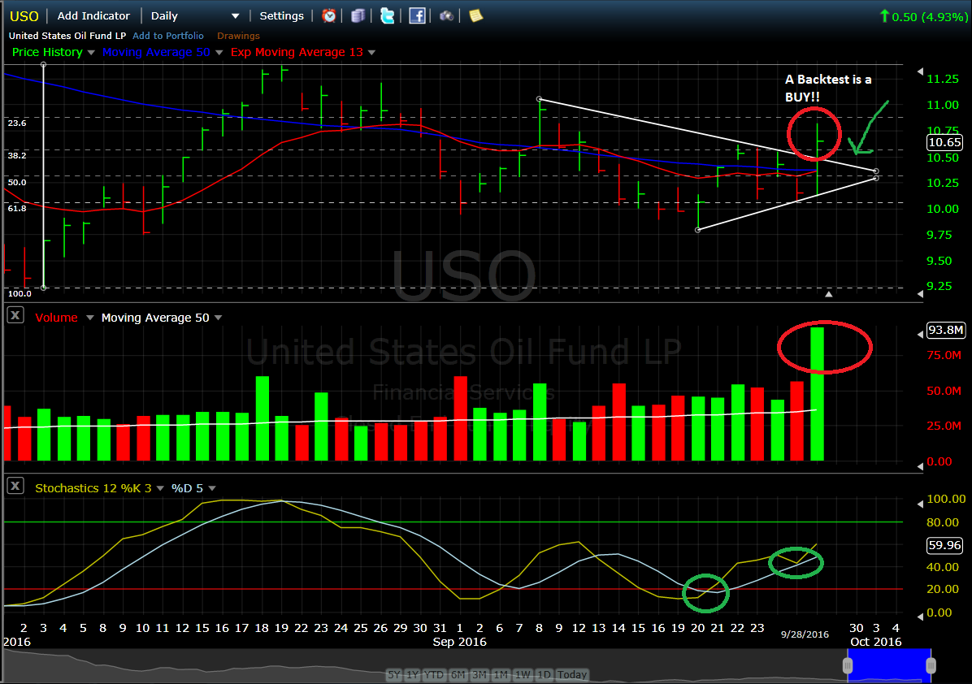
Task: Open Stochastics 12 %K 3 dropdown arrow
Action: click(x=159, y=488)
